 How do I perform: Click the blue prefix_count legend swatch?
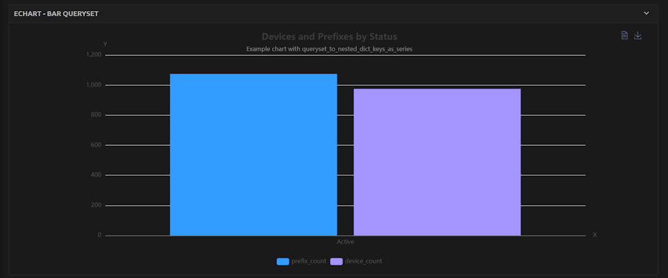283,261
